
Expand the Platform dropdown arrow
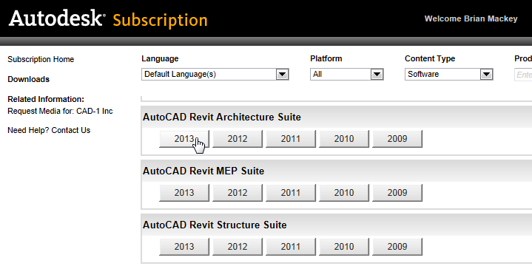coord(377,74)
